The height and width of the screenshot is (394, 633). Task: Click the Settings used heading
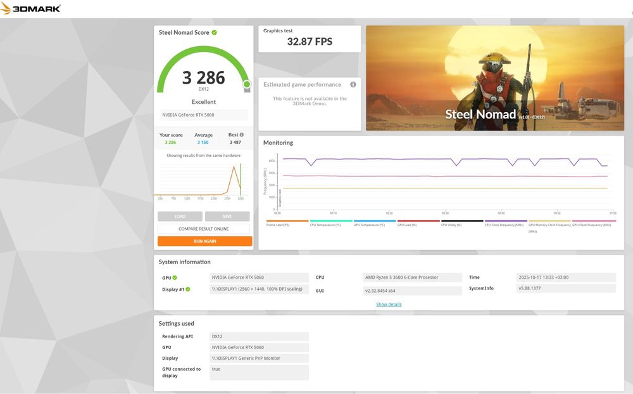[176, 323]
